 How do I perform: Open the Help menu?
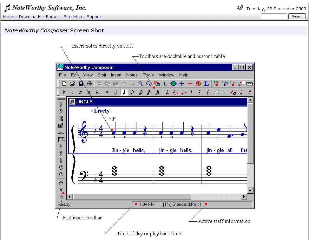(x=184, y=75)
